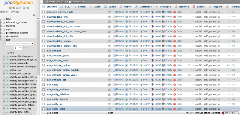Click Empty icon for downloadable_sample table
This screenshot has width=240, height=115.
(163, 41)
